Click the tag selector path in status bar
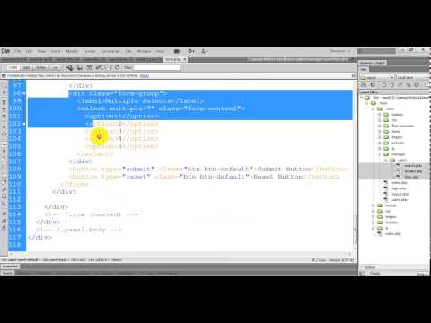Viewport: 431px width, 323px height. coord(62,260)
